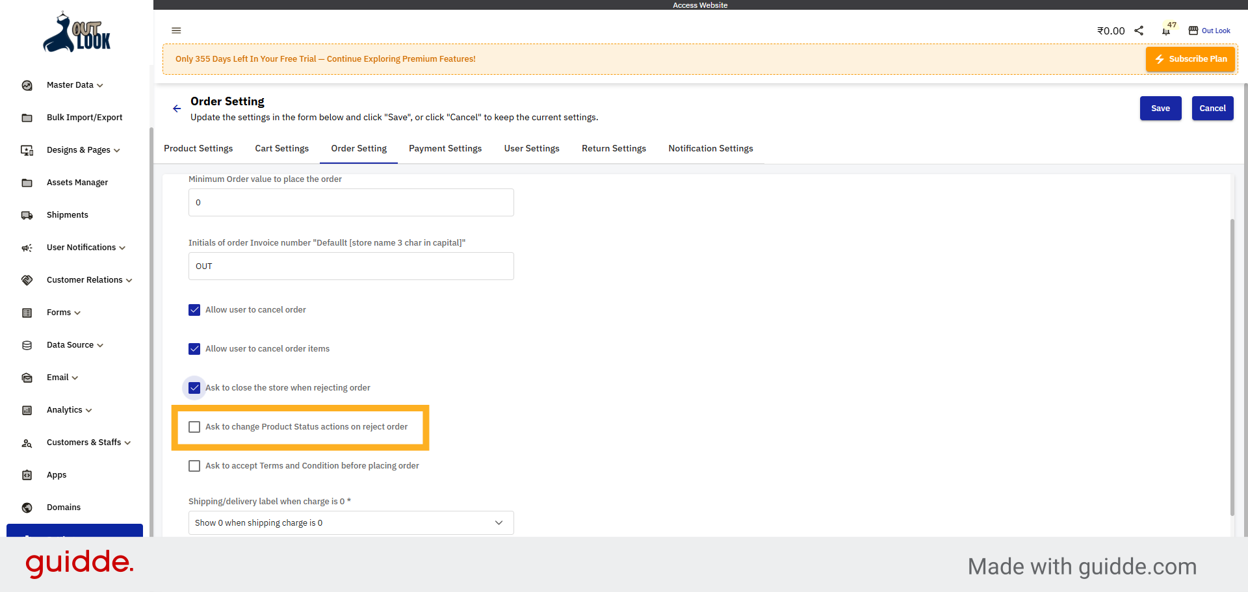Click the notification bell showing 47 alerts
Viewport: 1248px width, 592px height.
1165,31
